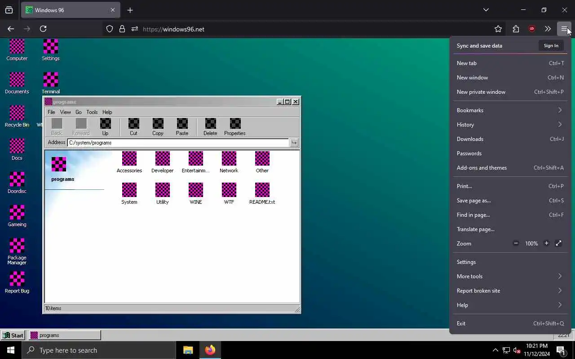Image resolution: width=575 pixels, height=359 pixels.
Task: Select the System folder
Action: pyautogui.click(x=129, y=194)
